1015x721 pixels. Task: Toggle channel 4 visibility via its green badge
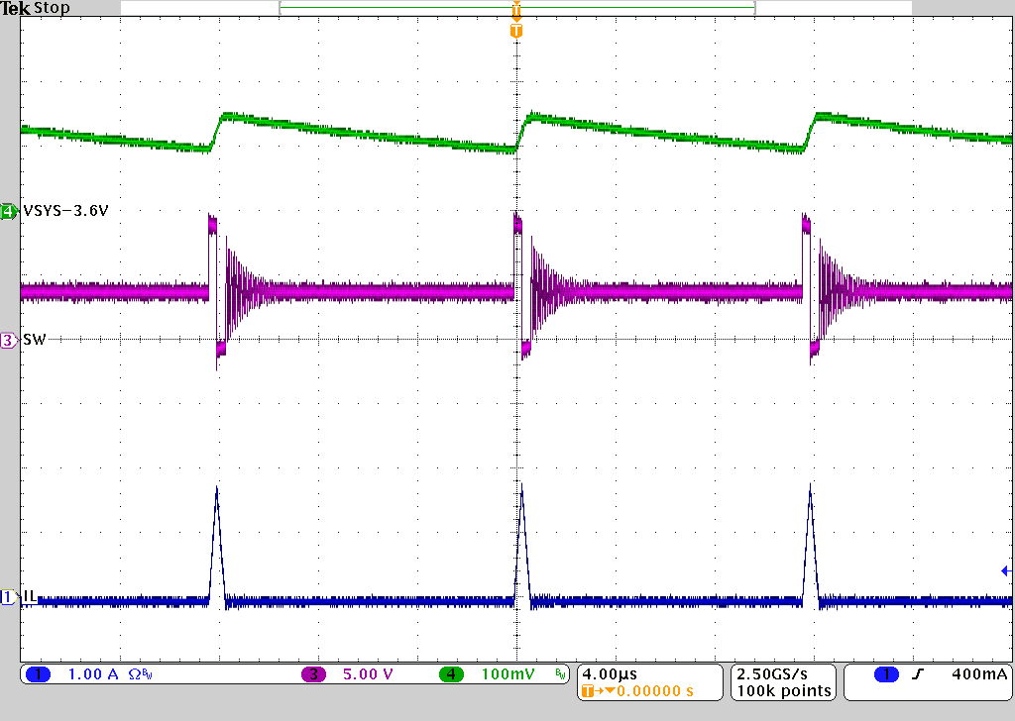8,210
